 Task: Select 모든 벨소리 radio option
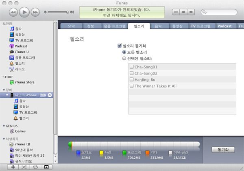pyautogui.click(x=124, y=52)
